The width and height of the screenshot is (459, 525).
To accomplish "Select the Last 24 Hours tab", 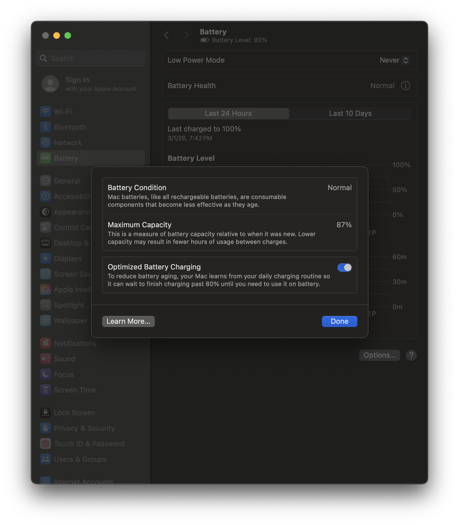I will pos(228,113).
